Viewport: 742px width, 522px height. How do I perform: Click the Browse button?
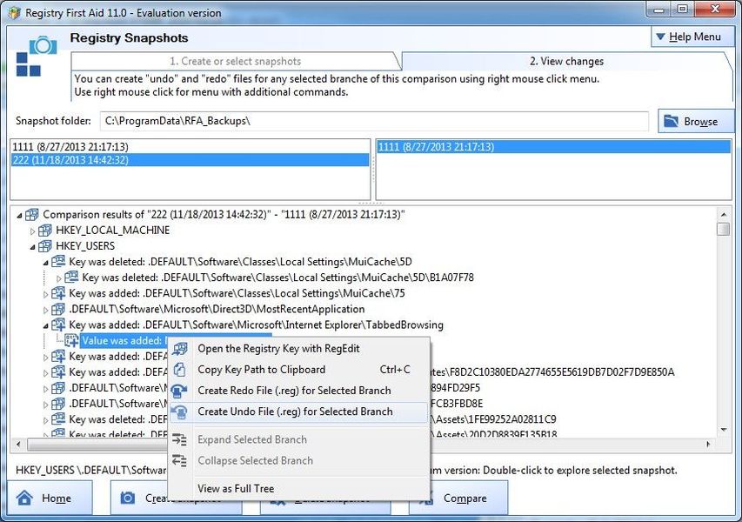click(x=695, y=121)
